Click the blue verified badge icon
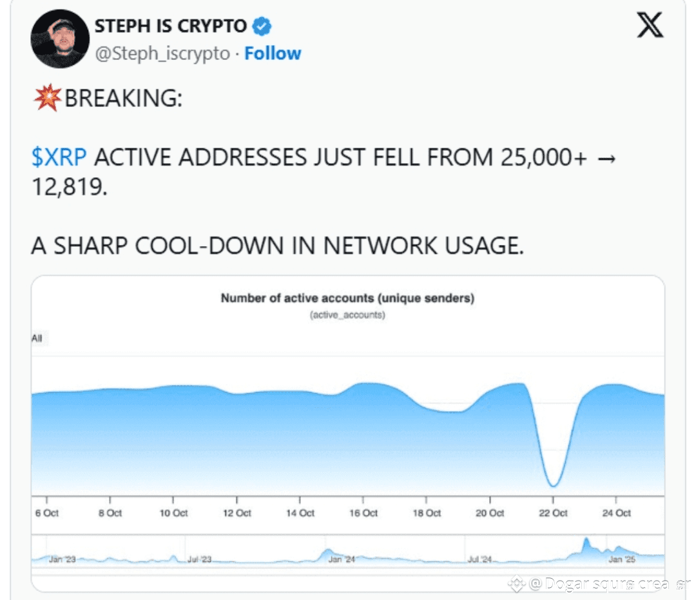The width and height of the screenshot is (696, 600). pyautogui.click(x=262, y=26)
